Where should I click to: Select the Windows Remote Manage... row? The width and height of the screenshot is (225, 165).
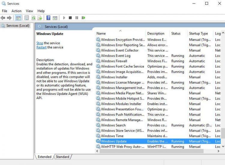click(x=158, y=120)
